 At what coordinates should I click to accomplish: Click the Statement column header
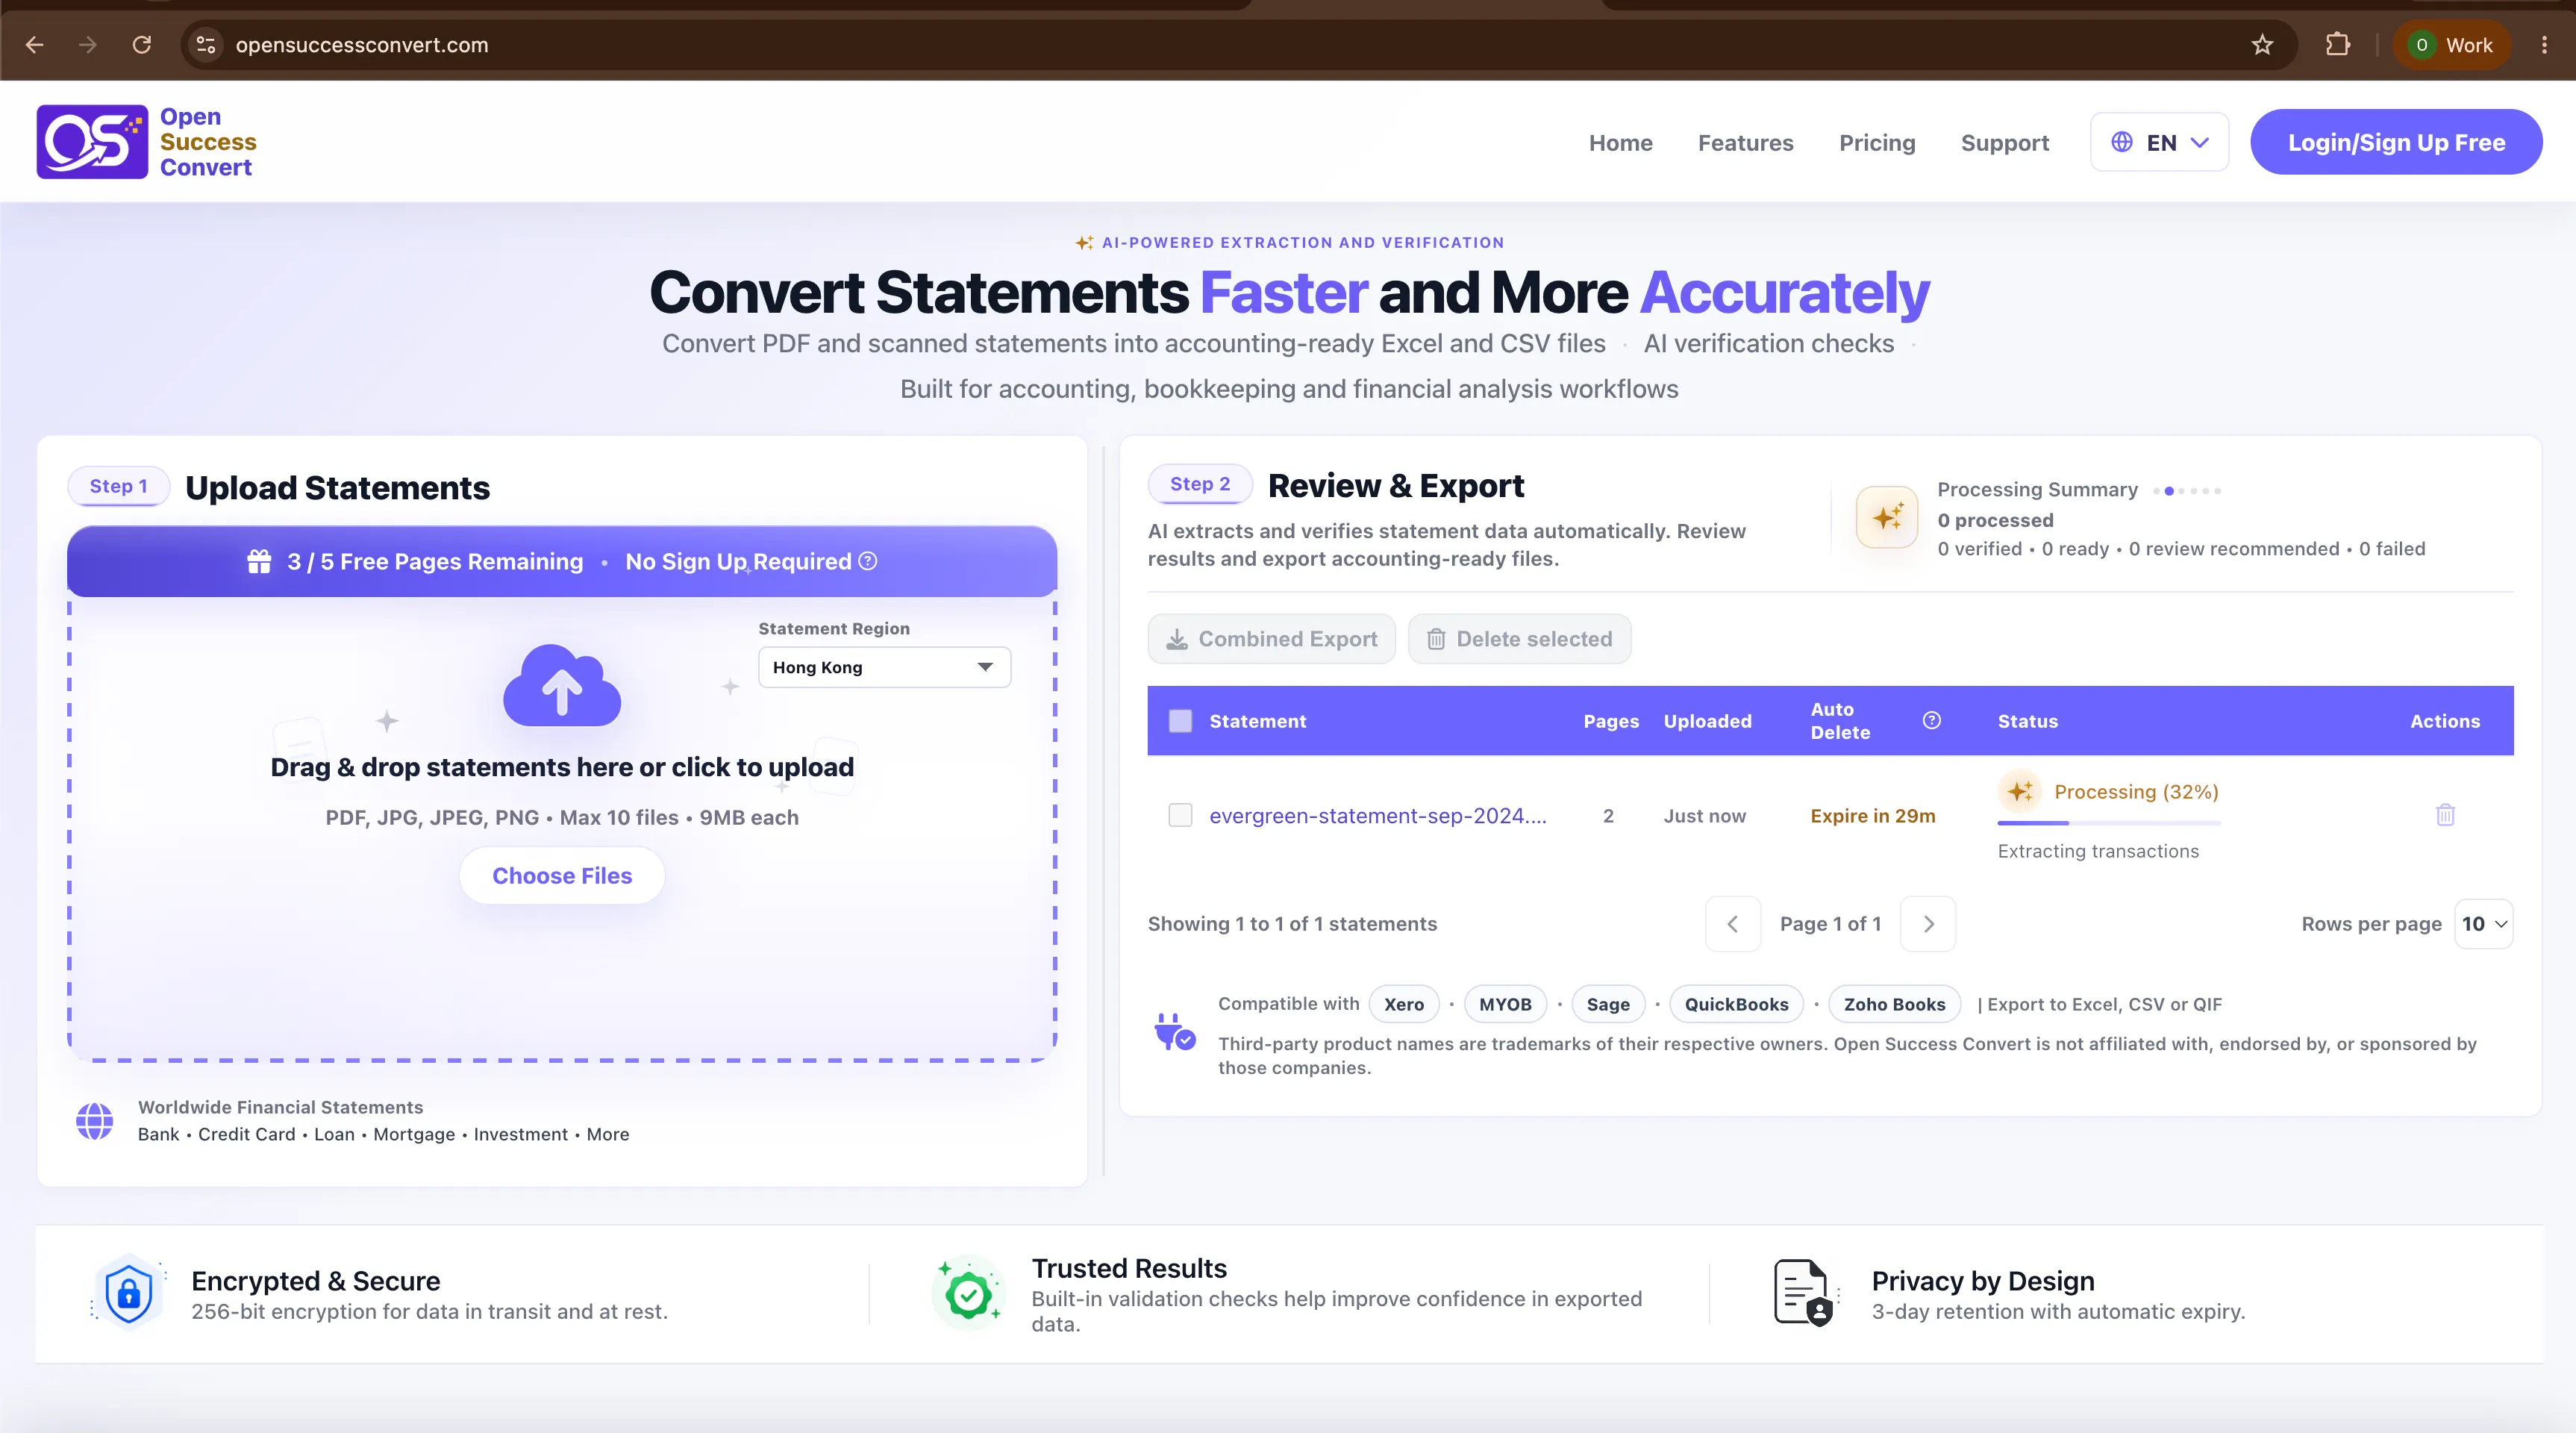pyautogui.click(x=1257, y=721)
